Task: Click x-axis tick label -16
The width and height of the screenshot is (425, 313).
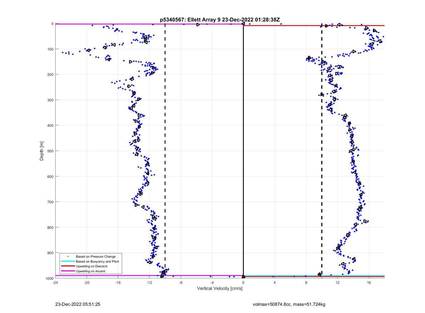Action: 118,283
